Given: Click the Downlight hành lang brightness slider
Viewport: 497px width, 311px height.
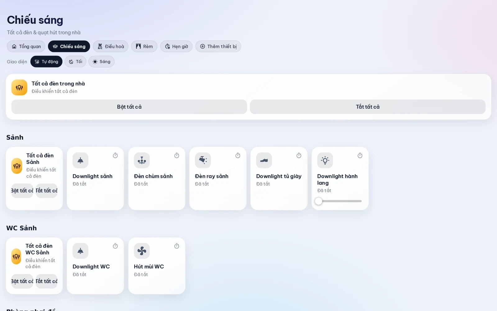Looking at the screenshot, I should [340, 201].
